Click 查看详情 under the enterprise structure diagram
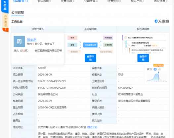The image size is (174, 138). pos(90,58)
